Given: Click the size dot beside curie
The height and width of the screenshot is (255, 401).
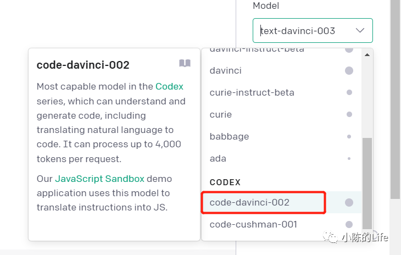Looking at the screenshot, I should [349, 114].
